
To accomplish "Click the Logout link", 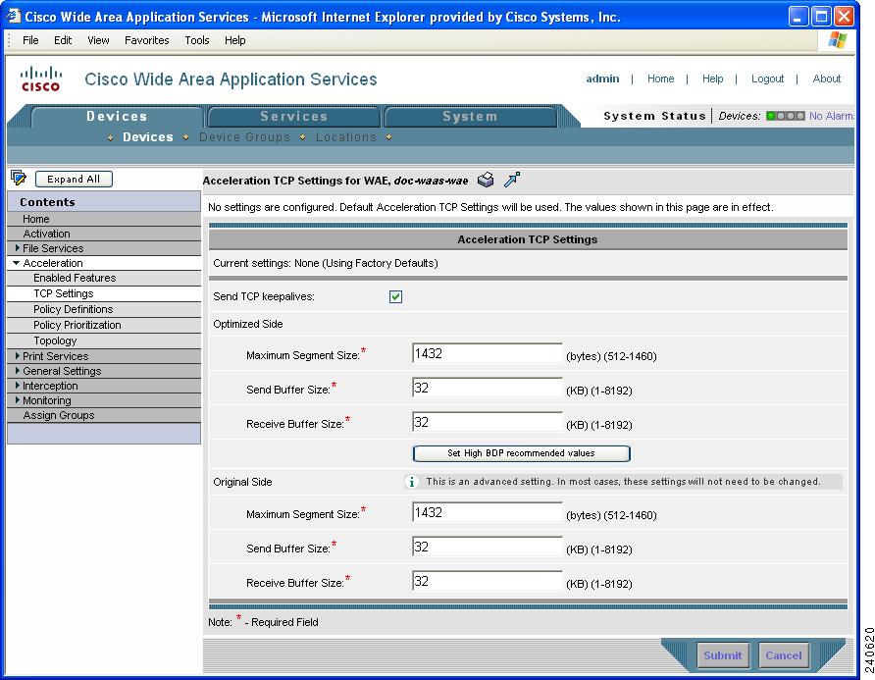I will 767,78.
